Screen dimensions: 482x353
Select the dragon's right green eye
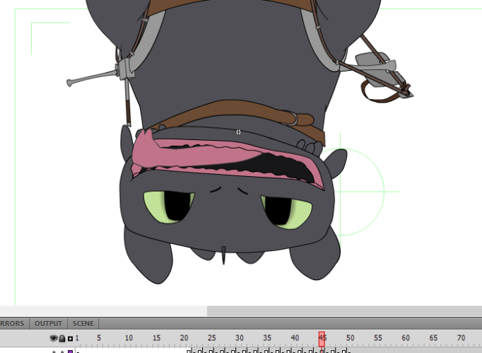click(287, 211)
